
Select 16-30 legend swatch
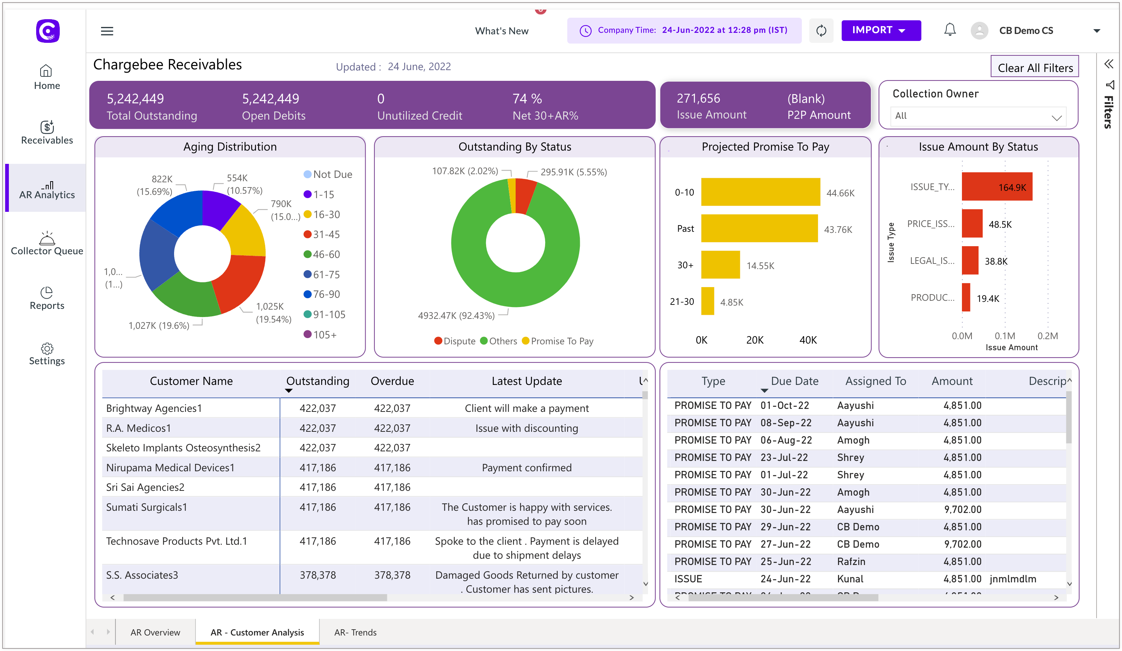pos(307,214)
